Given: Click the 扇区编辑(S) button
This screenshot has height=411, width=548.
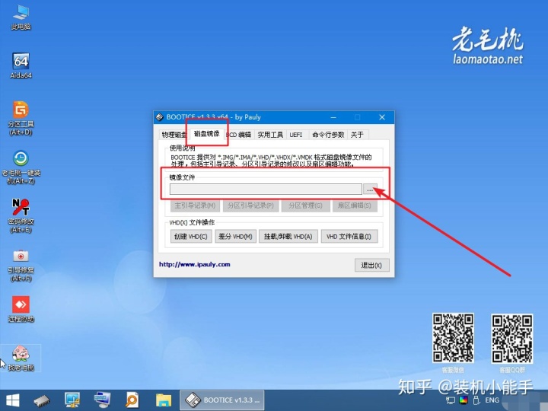Looking at the screenshot, I should click(355, 205).
